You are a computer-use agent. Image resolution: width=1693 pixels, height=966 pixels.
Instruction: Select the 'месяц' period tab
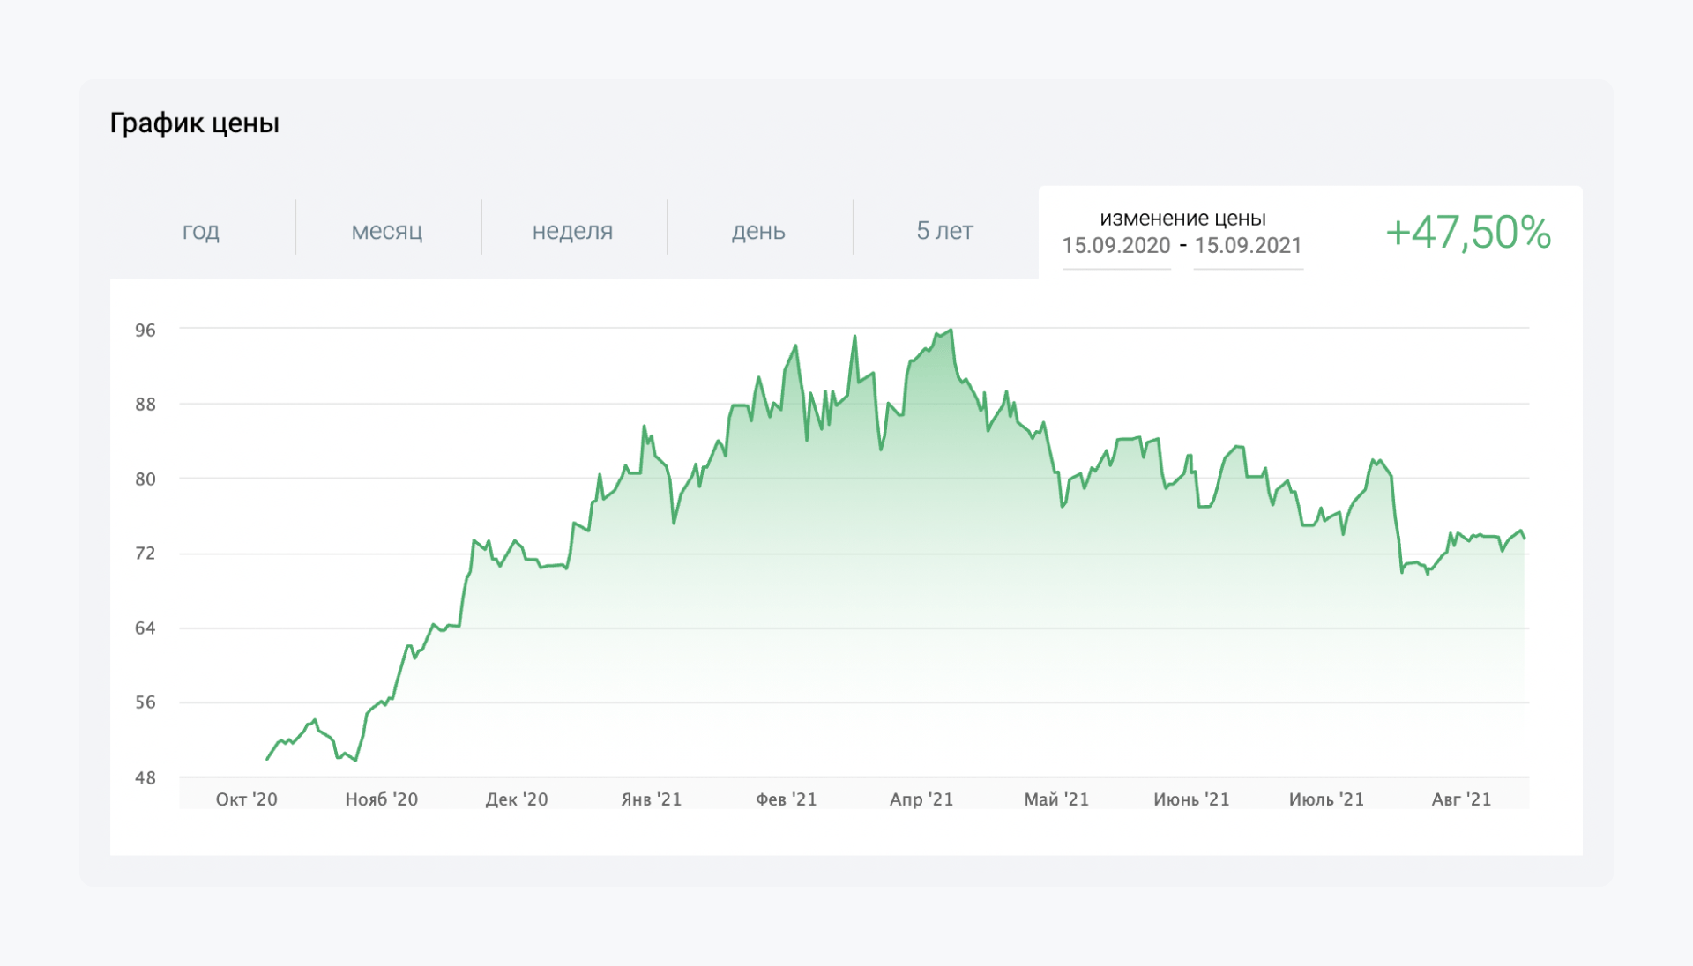tap(387, 231)
